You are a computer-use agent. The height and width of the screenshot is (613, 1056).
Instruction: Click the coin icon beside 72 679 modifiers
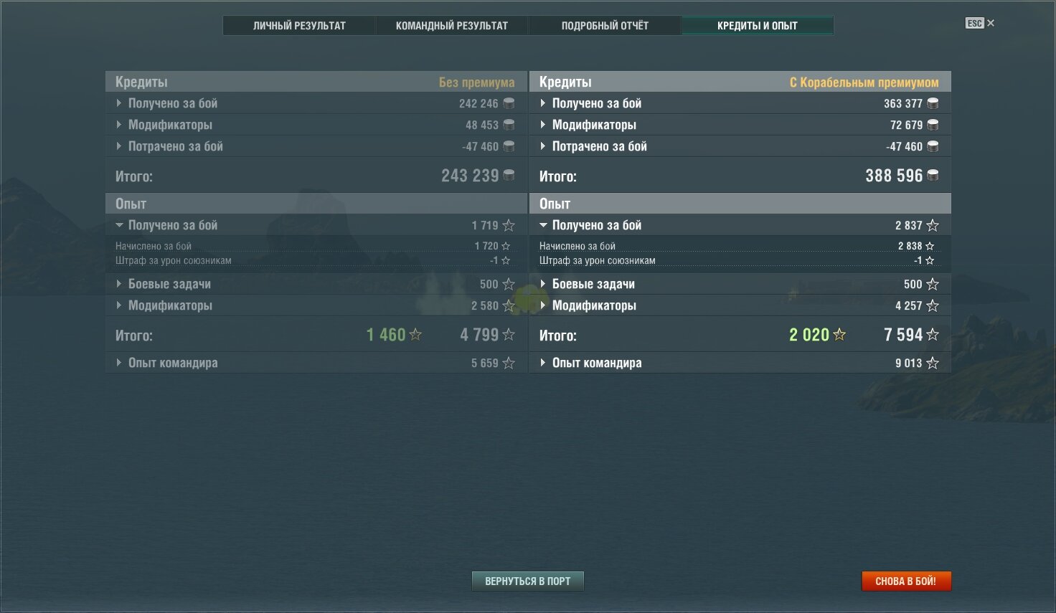tap(933, 125)
